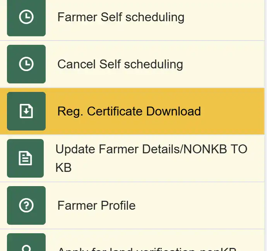267x251 pixels.
Task: Open the Reg. Certificate Download entry
Action: click(132, 111)
